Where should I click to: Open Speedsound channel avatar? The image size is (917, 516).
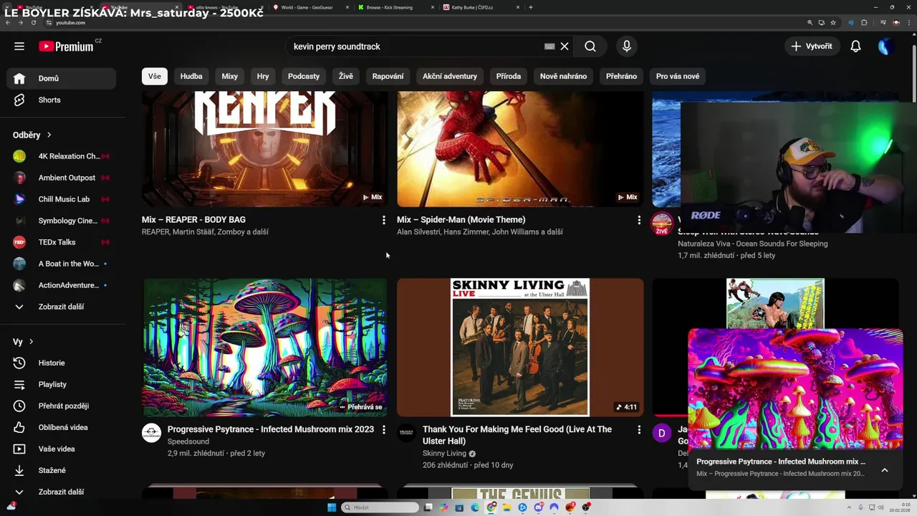point(151,432)
